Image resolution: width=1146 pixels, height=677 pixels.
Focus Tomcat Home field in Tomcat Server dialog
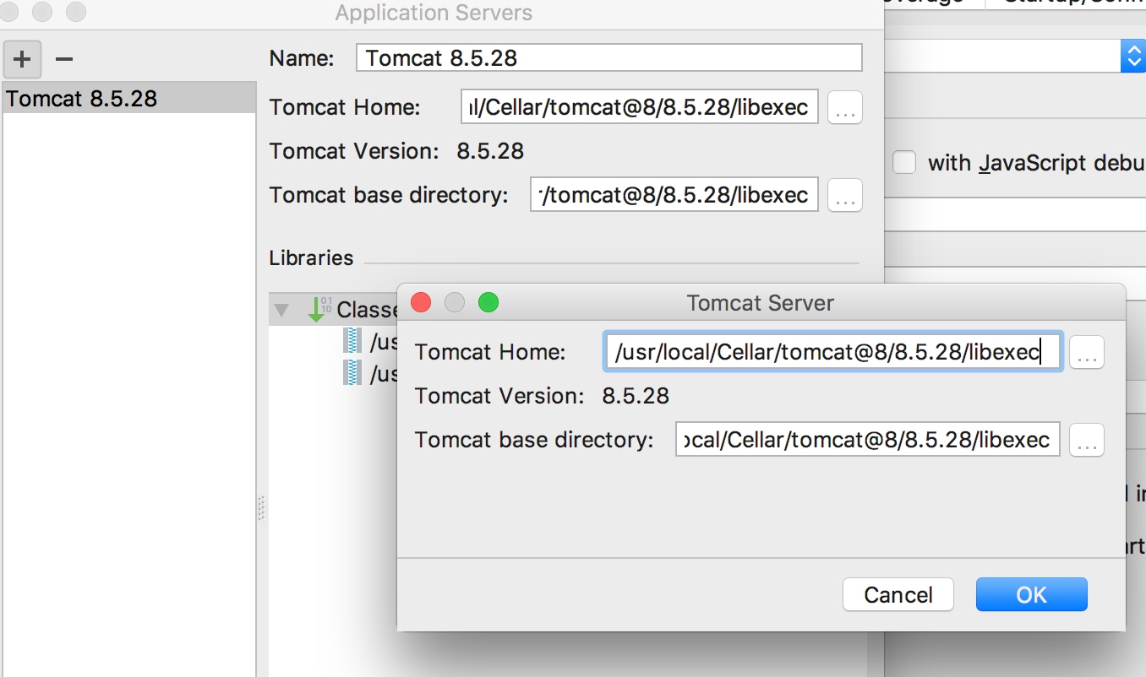tap(833, 351)
